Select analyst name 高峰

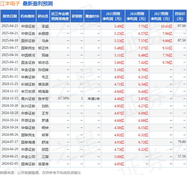coord(45,55)
